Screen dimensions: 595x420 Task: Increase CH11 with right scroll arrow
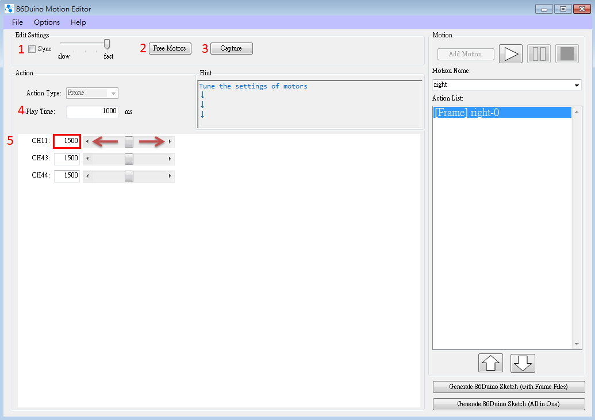click(x=170, y=141)
